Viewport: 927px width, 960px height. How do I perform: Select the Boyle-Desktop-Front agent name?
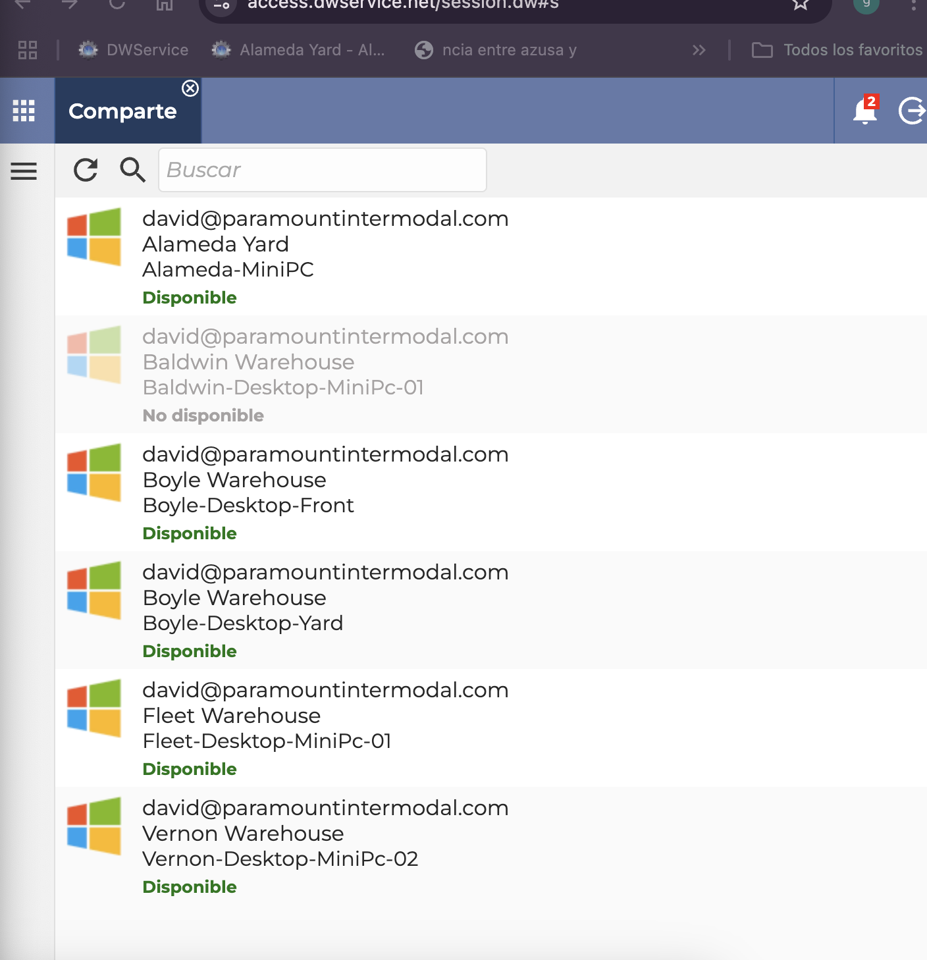[x=248, y=505]
